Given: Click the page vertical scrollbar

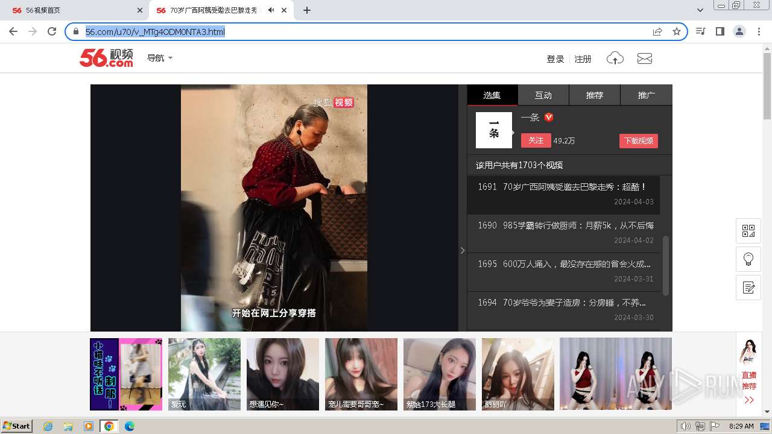Looking at the screenshot, I should tap(767, 86).
